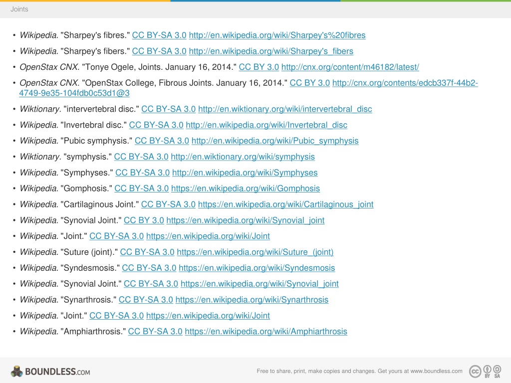This screenshot has height=383, width=511.
Task: Open the Wikipedia Invertebral_disc URL
Action: (266, 125)
